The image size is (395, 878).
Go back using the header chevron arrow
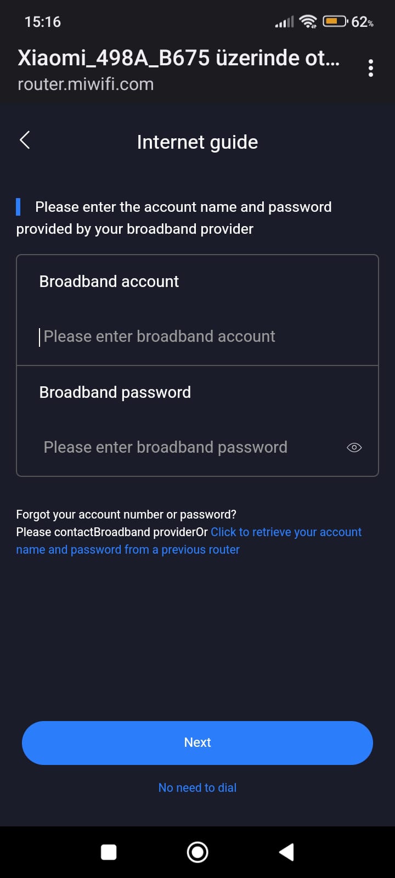coord(25,140)
